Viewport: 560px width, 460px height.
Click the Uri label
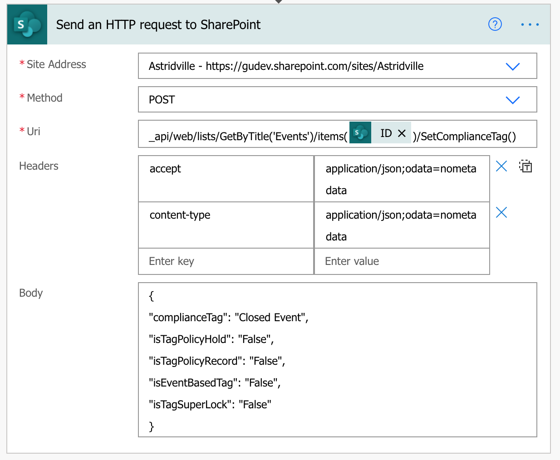(x=34, y=132)
